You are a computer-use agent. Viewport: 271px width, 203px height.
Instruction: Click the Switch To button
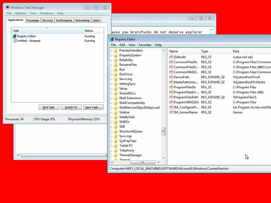click(71, 107)
